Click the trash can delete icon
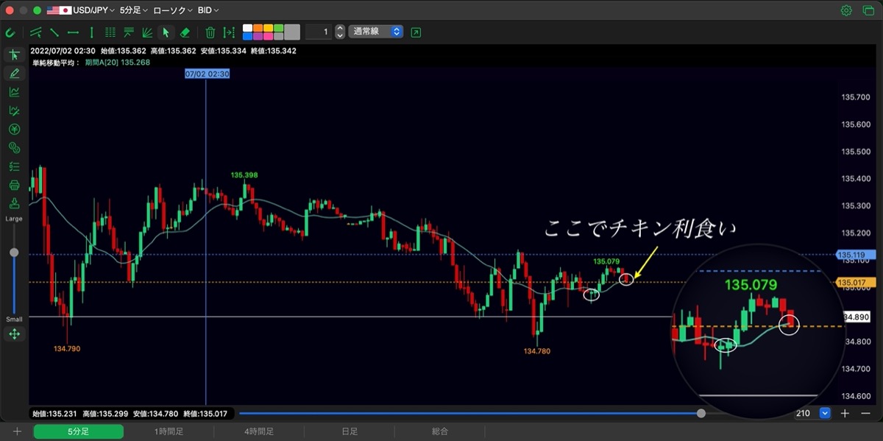 [x=210, y=32]
